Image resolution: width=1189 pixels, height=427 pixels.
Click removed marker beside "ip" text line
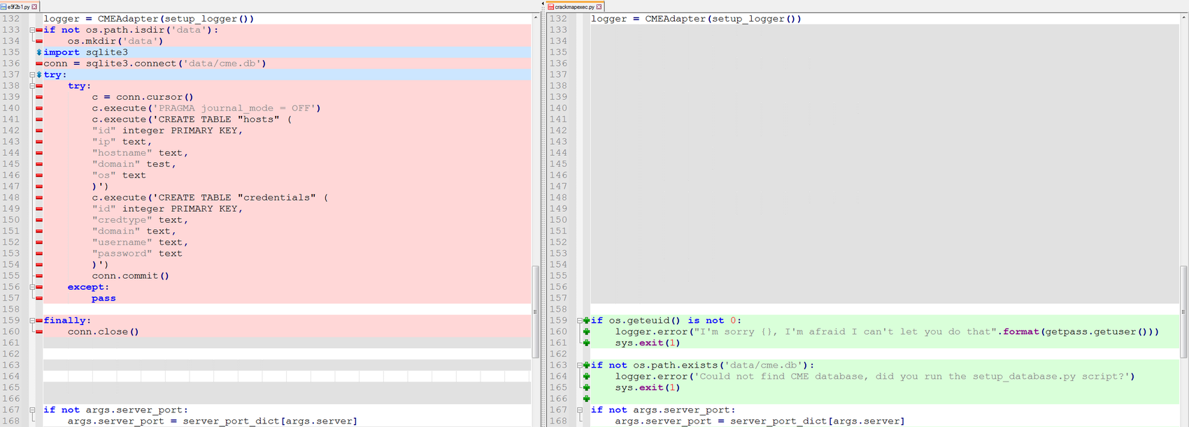point(39,142)
